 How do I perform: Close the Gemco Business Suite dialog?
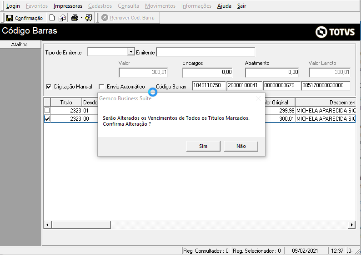(x=258, y=98)
